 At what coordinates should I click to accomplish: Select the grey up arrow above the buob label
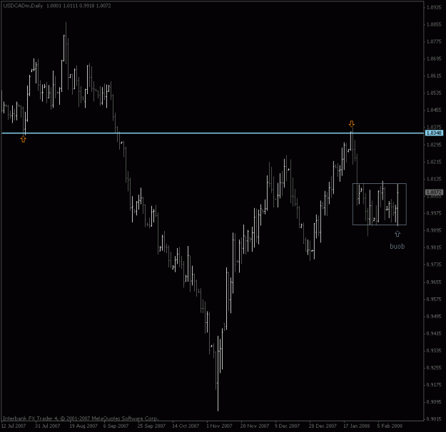(397, 234)
